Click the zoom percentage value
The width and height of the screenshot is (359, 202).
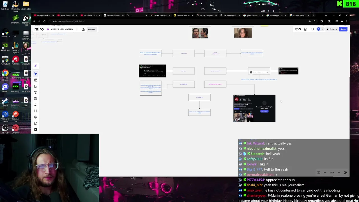332,172
